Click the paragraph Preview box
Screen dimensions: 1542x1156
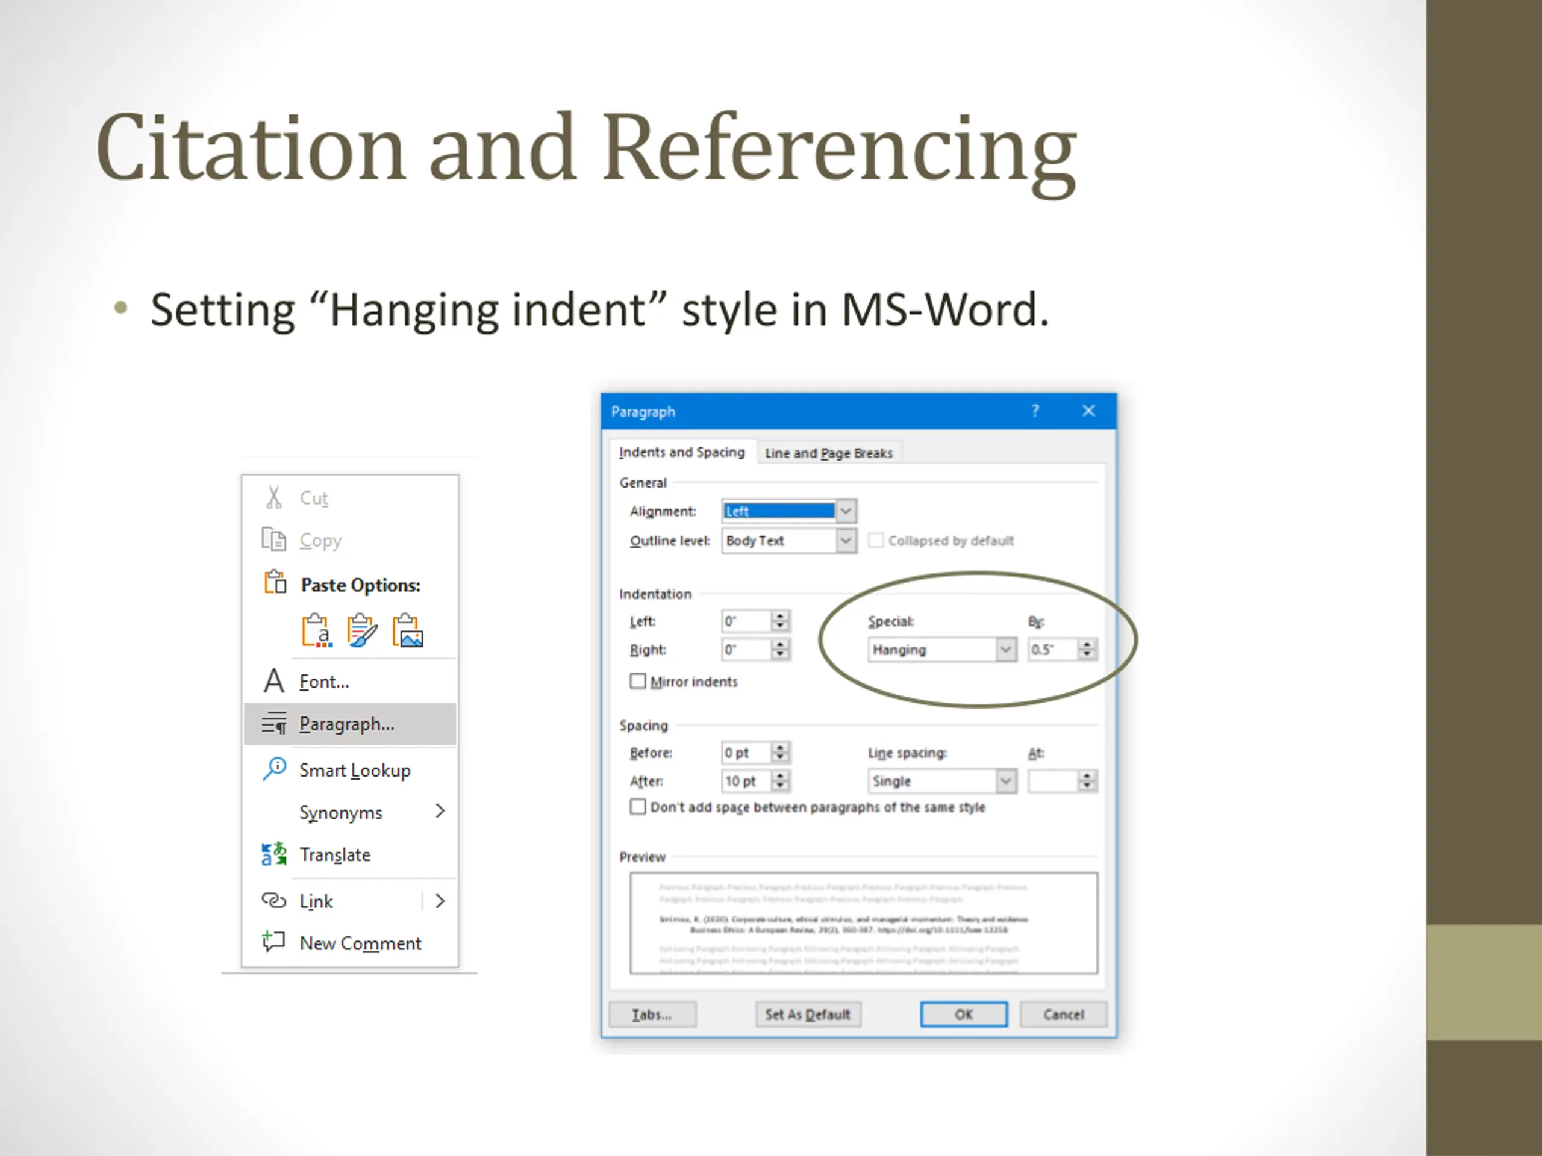pos(864,923)
